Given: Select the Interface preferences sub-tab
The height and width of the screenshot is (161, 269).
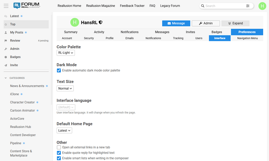Looking at the screenshot, I should 220,38.
